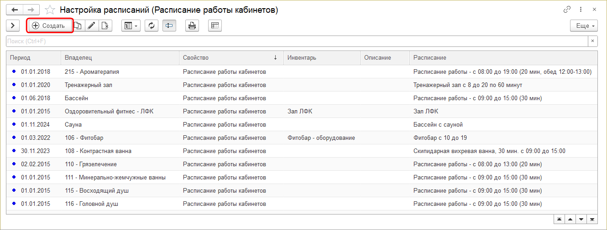This screenshot has height=230, width=607.
Task: Focus the Поиск search field
Action: pos(297,41)
